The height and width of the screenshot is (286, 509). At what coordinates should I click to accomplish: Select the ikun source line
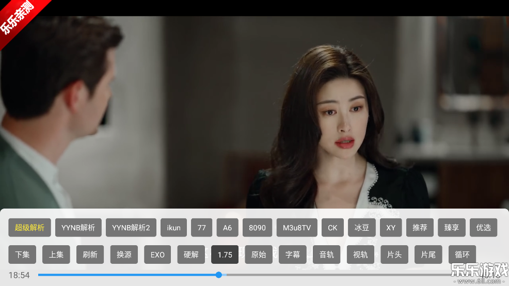(173, 228)
